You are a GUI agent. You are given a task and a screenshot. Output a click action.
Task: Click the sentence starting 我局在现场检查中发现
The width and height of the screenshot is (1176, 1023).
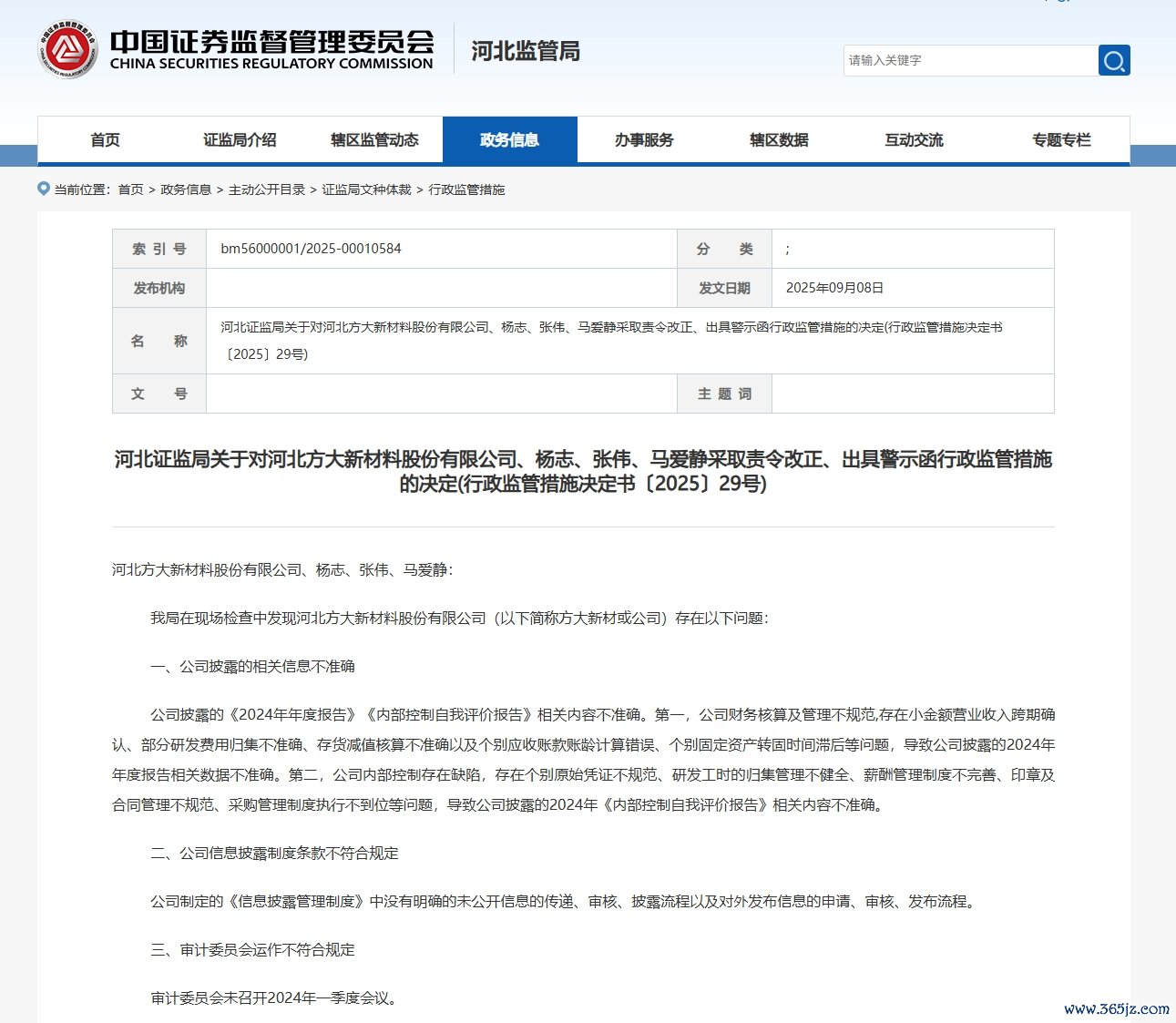tap(459, 618)
